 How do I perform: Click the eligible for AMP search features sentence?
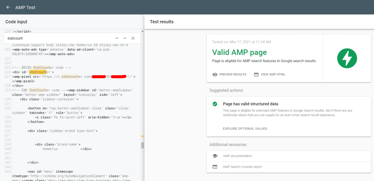pyautogui.click(x=264, y=61)
